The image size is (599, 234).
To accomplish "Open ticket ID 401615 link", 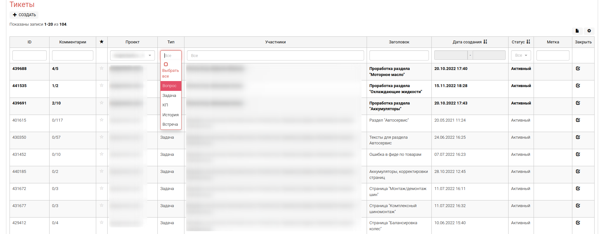I will click(x=19, y=120).
